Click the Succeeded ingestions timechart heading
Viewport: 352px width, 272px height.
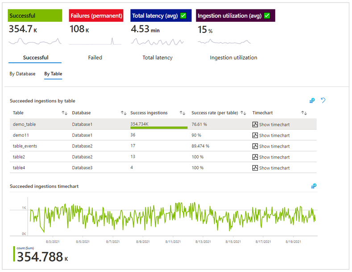[44, 187]
